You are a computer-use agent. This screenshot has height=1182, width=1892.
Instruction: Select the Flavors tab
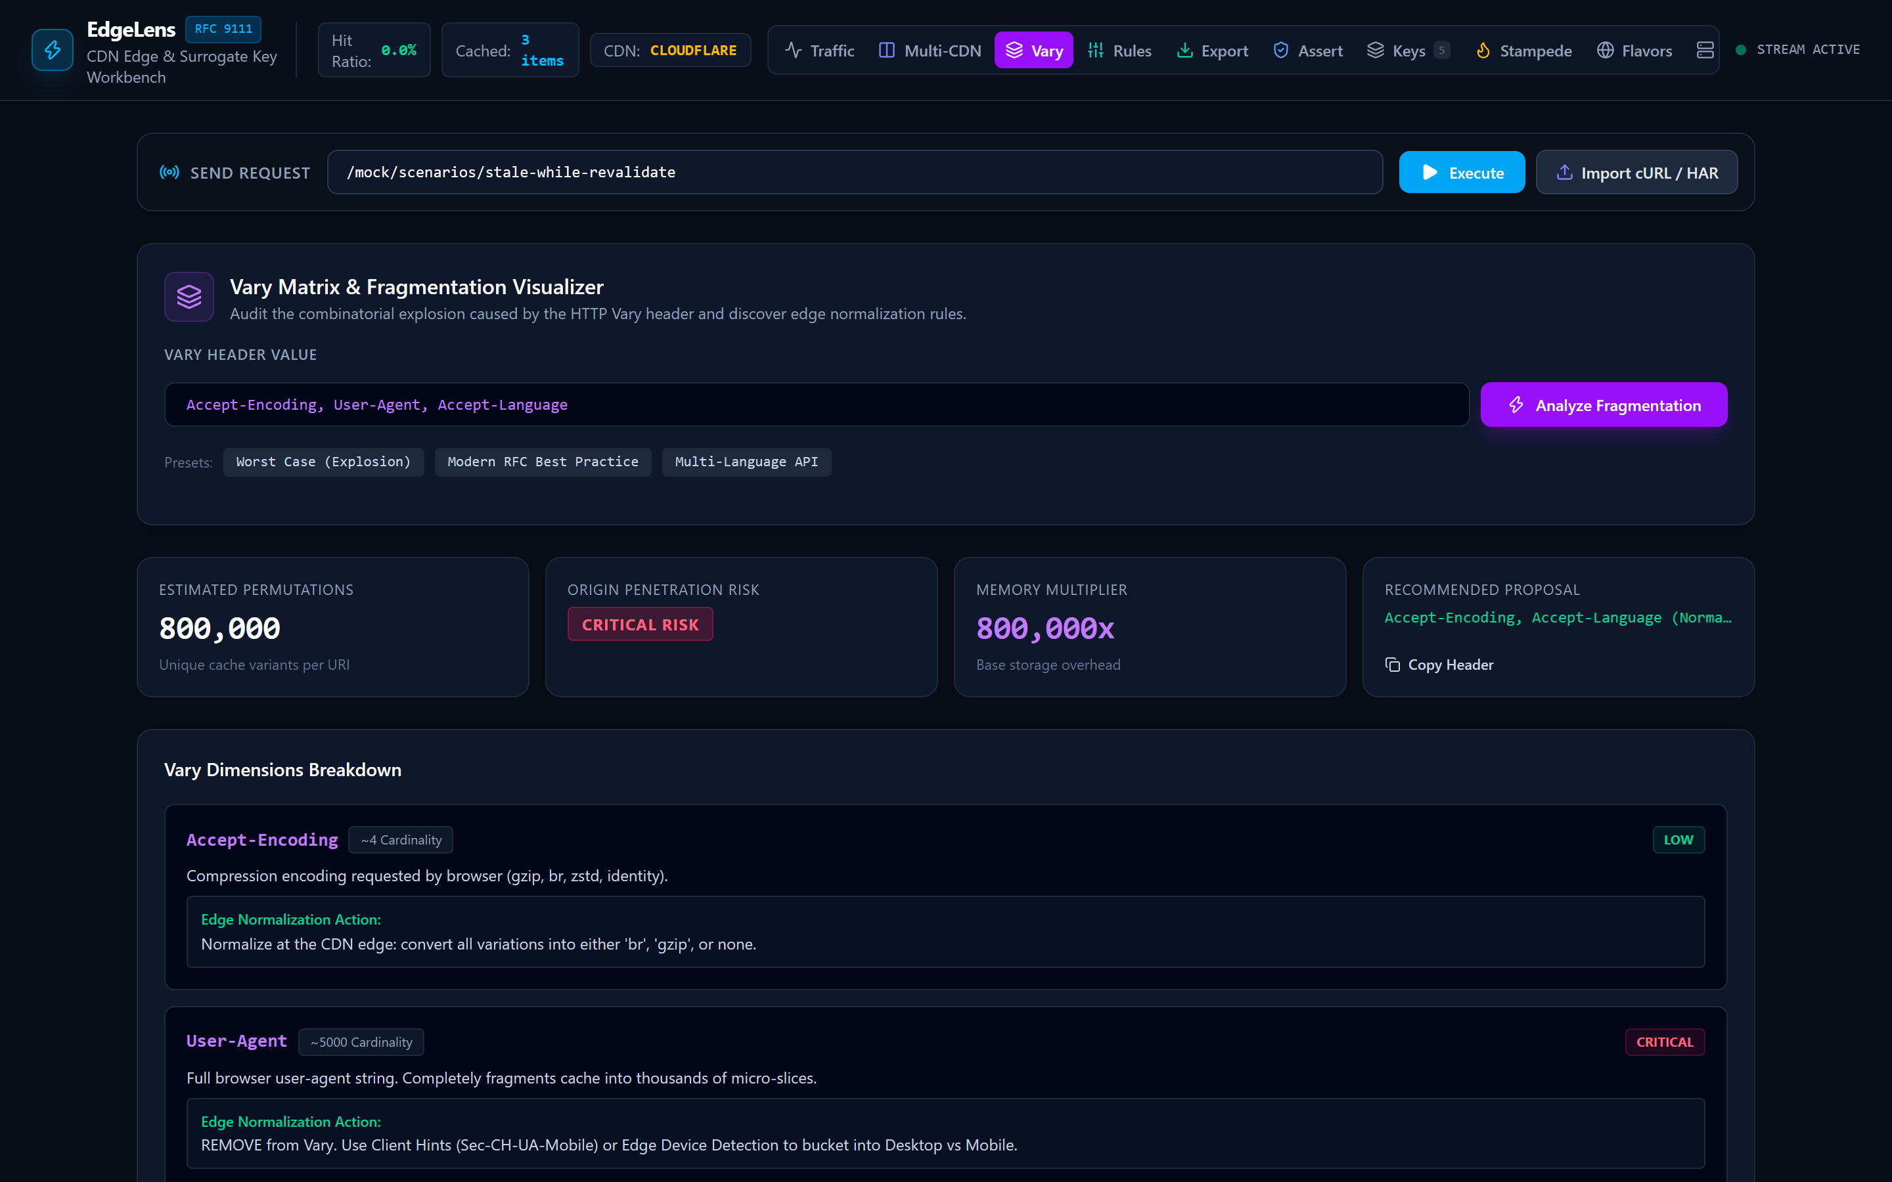click(x=1634, y=50)
